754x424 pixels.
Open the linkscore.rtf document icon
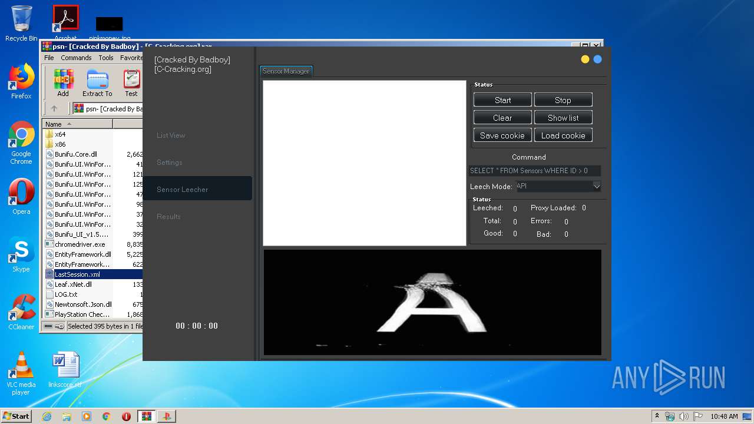[65, 370]
